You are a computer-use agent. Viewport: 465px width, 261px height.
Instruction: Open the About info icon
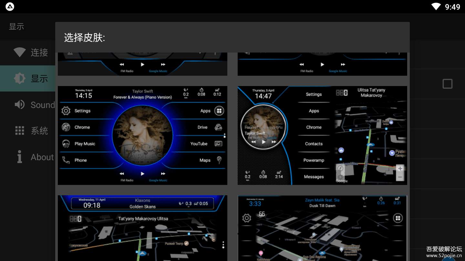pos(20,157)
